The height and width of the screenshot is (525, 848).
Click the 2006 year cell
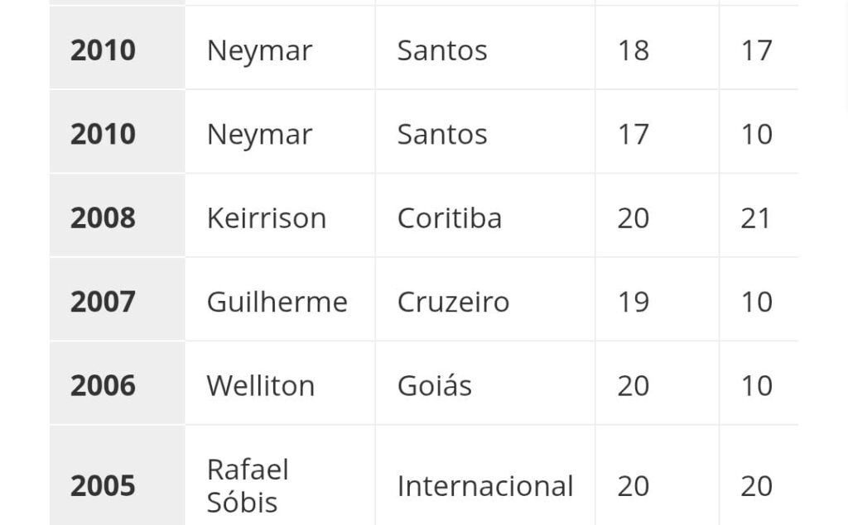click(103, 385)
